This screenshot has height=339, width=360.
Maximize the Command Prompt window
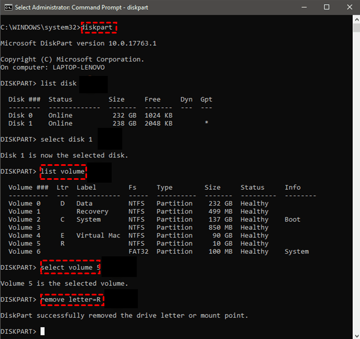[x=327, y=7]
